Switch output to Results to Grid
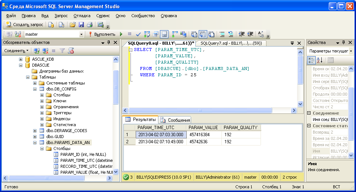The width and height of the screenshot is (356, 192). tap(203, 34)
